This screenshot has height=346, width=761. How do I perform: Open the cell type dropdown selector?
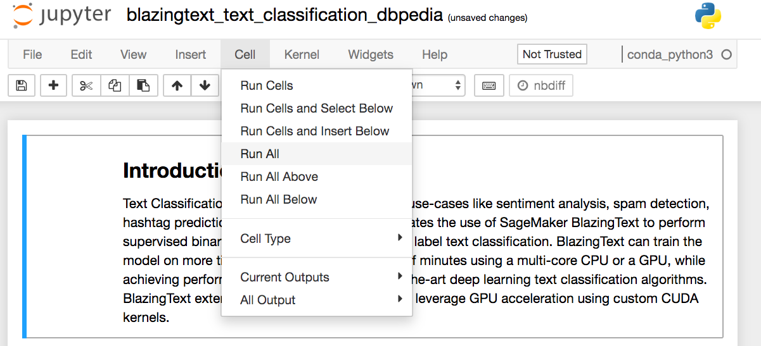pyautogui.click(x=438, y=85)
